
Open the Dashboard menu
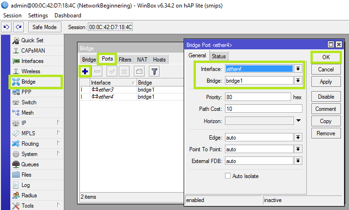(68, 16)
